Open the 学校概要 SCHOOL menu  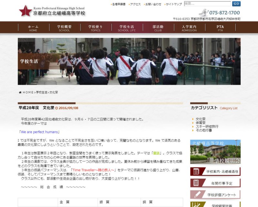tap(64, 28)
